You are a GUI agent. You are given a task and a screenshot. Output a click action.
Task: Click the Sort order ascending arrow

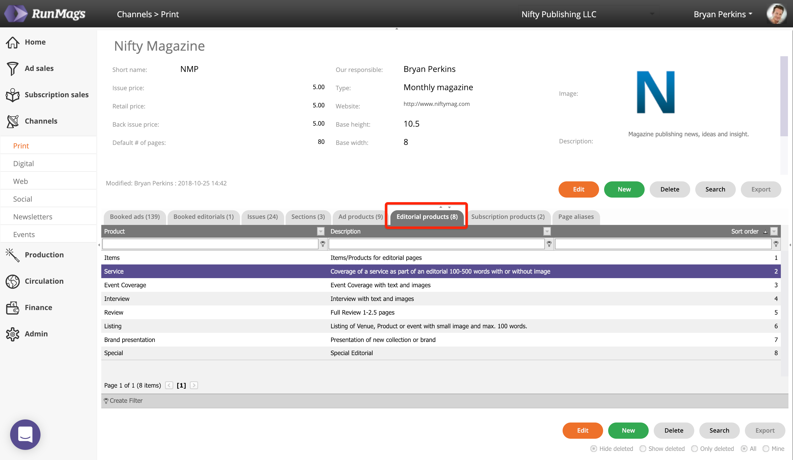pos(765,232)
